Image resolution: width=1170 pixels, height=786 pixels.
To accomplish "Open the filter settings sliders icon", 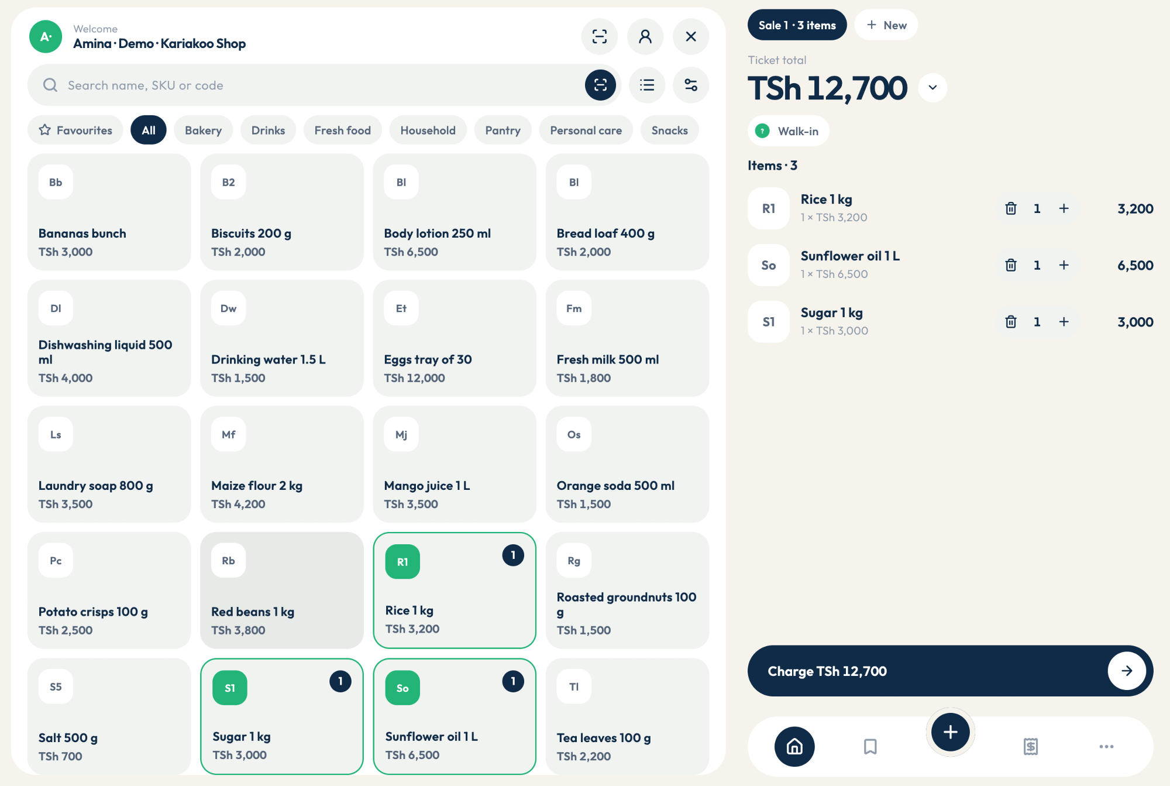I will (x=691, y=85).
